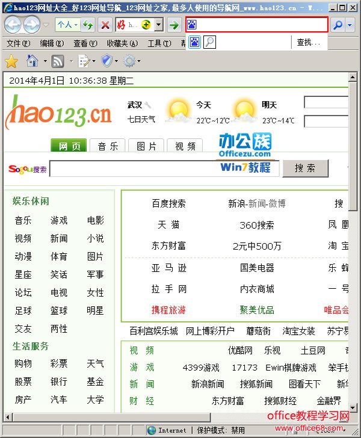Viewport: 361px width, 438px height.
Task: Click the Internet Explorer icon in title bar
Action: [8, 8]
